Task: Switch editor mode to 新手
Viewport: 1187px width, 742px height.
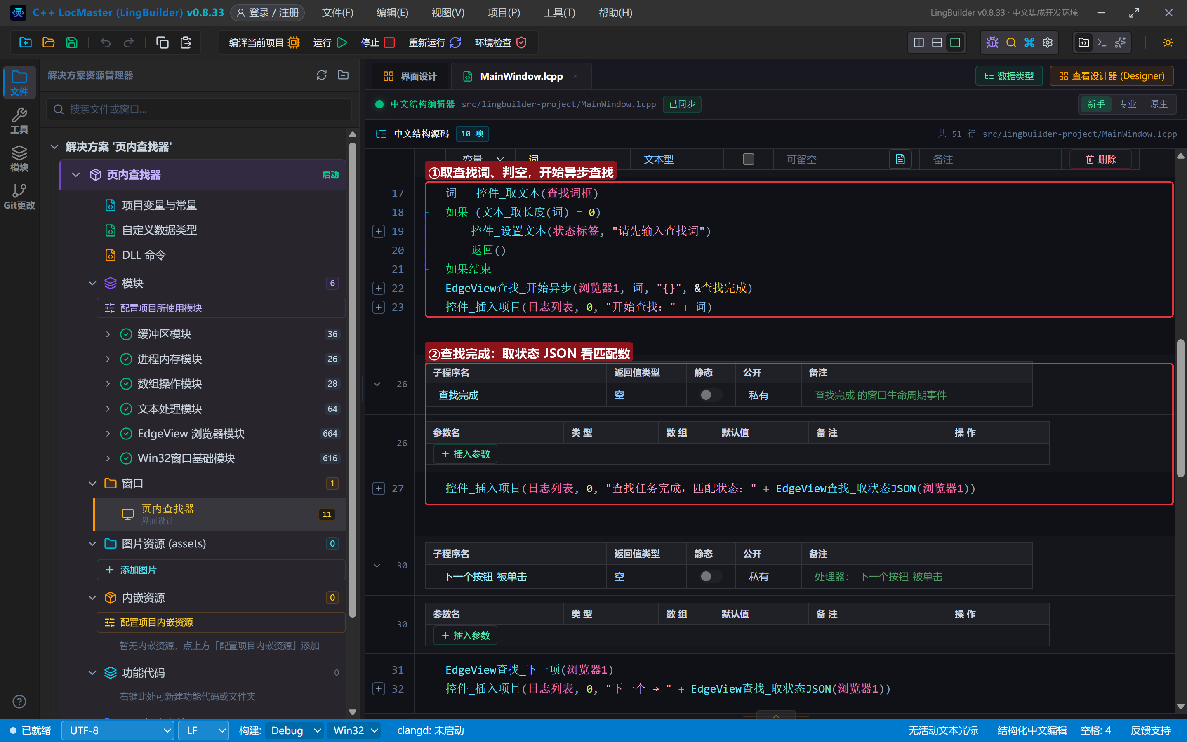Action: tap(1096, 104)
